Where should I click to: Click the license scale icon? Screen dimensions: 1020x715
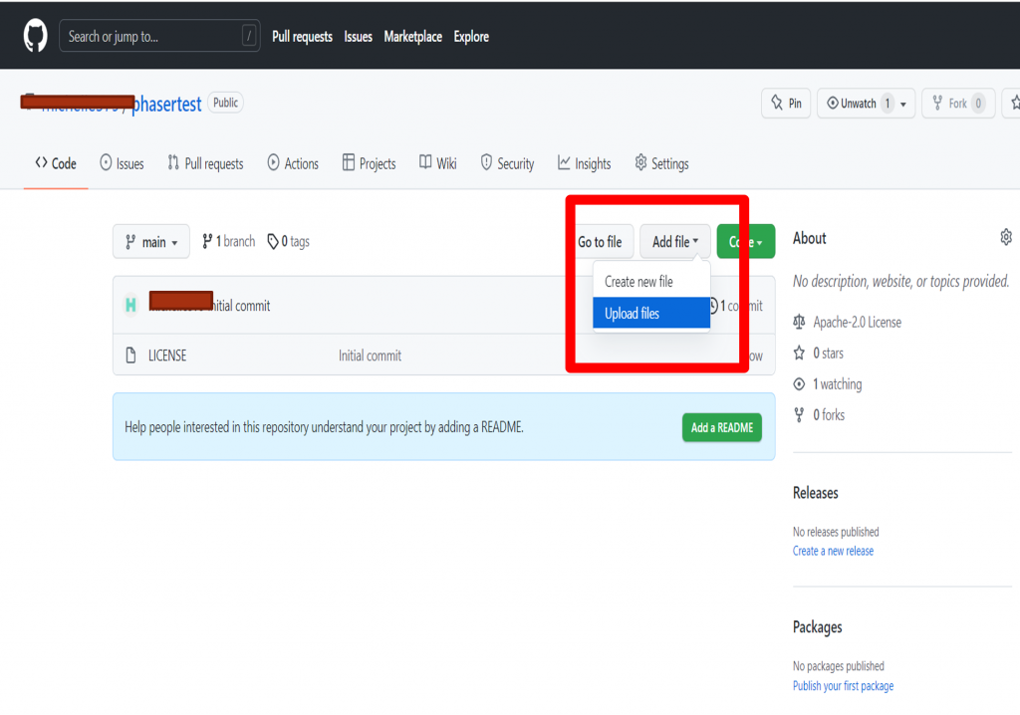point(800,322)
